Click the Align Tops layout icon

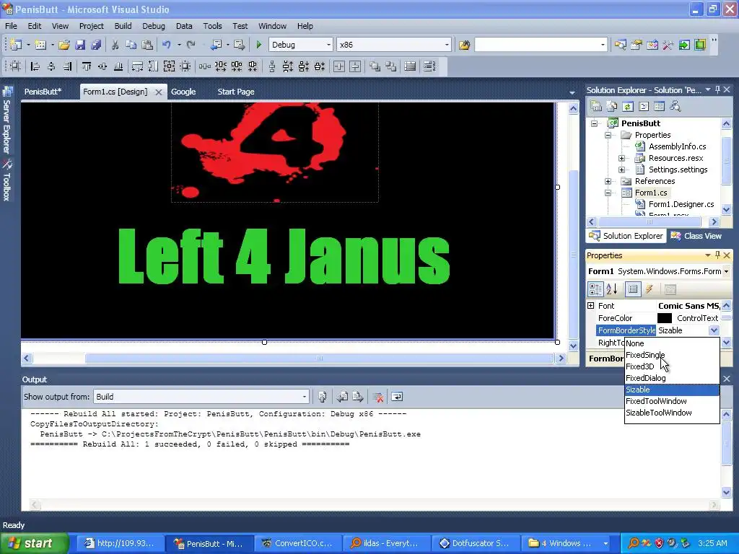point(87,66)
